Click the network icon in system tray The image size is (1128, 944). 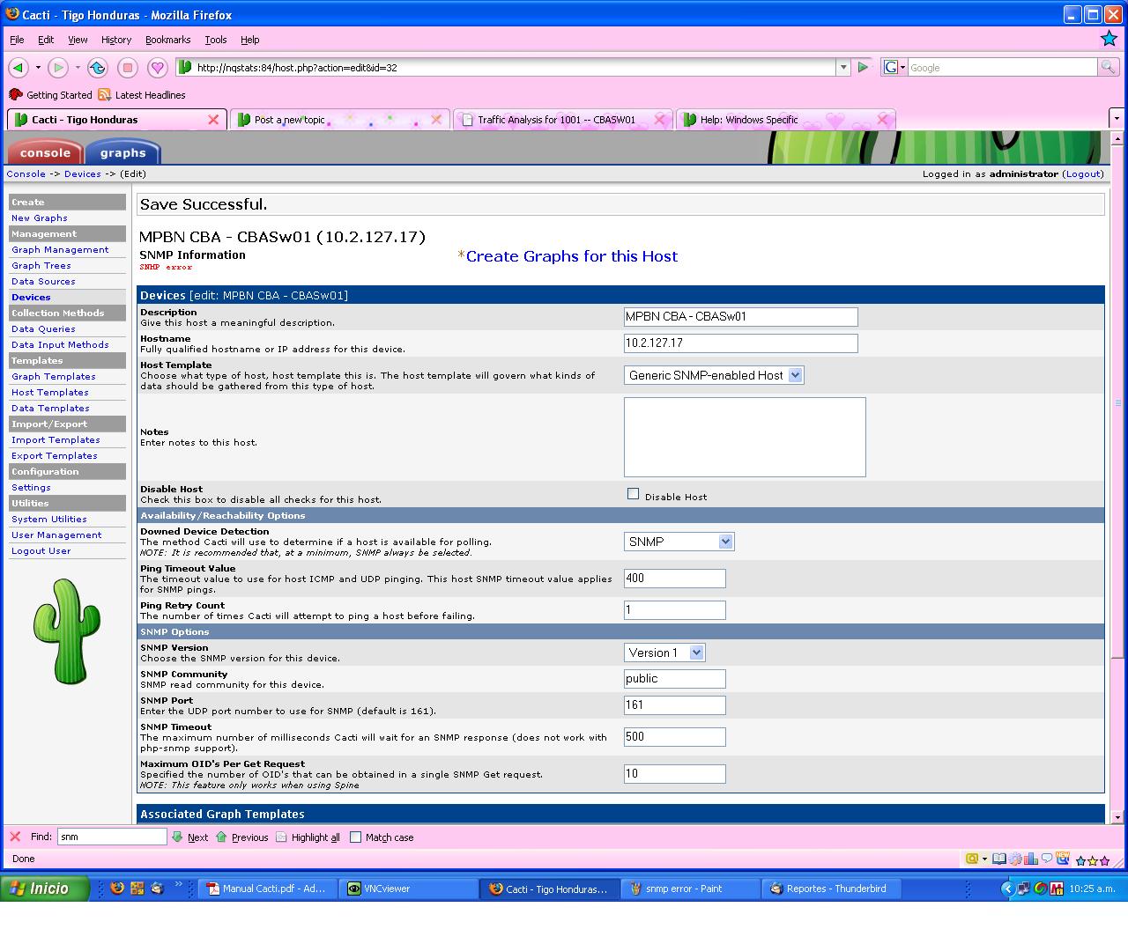tap(1024, 889)
